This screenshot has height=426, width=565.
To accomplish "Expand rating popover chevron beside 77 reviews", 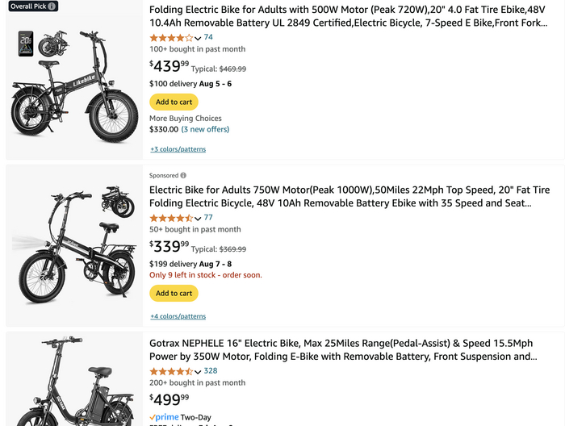I will (198, 219).
